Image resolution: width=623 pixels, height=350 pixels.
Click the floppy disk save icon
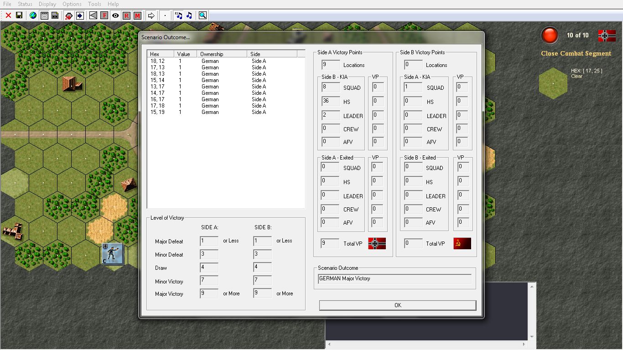19,15
